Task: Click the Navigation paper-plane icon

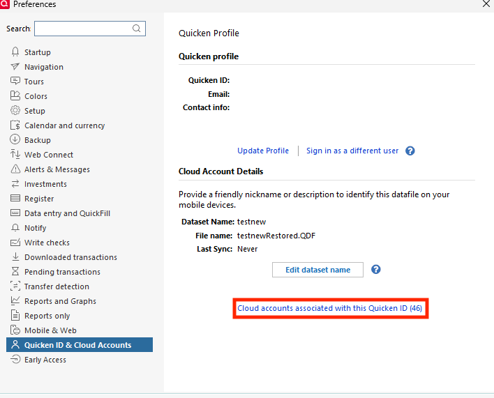Action: (x=15, y=66)
